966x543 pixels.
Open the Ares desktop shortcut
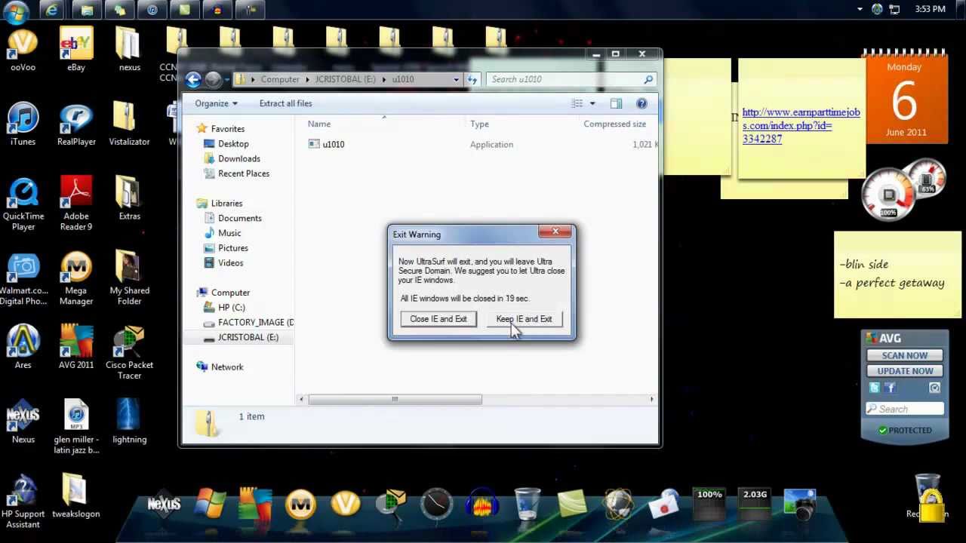tap(23, 347)
